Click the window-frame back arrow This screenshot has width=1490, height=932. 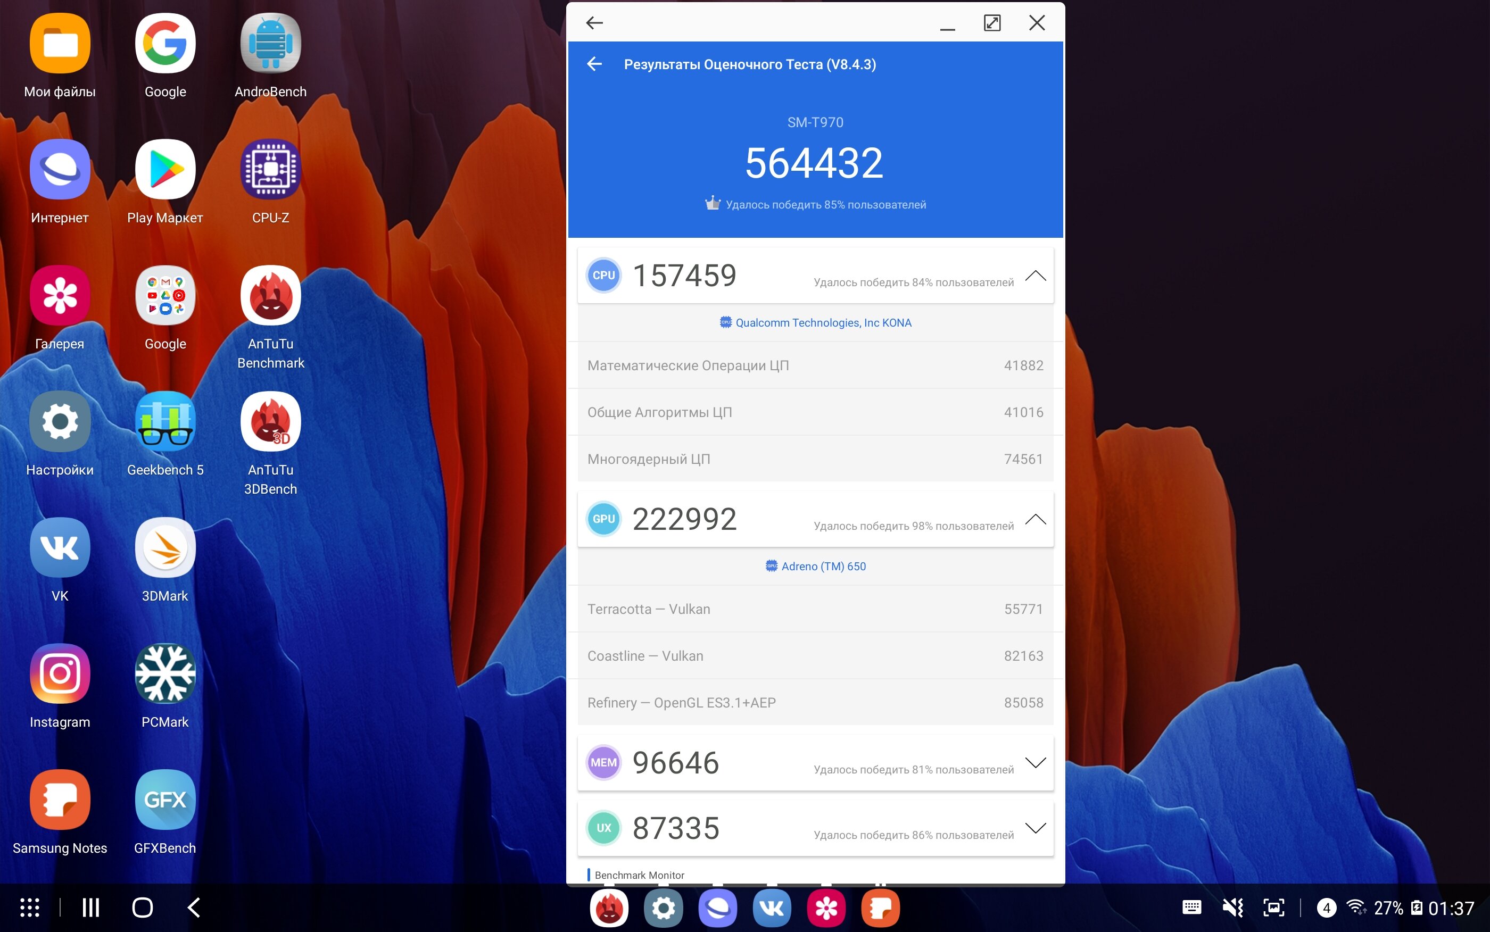tap(594, 23)
